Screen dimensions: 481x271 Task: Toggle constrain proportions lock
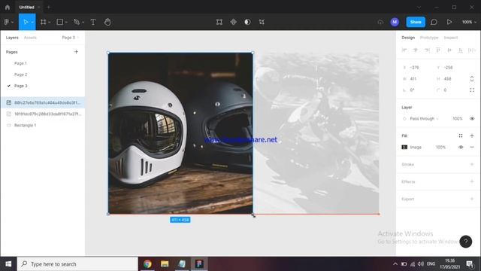[x=472, y=78]
